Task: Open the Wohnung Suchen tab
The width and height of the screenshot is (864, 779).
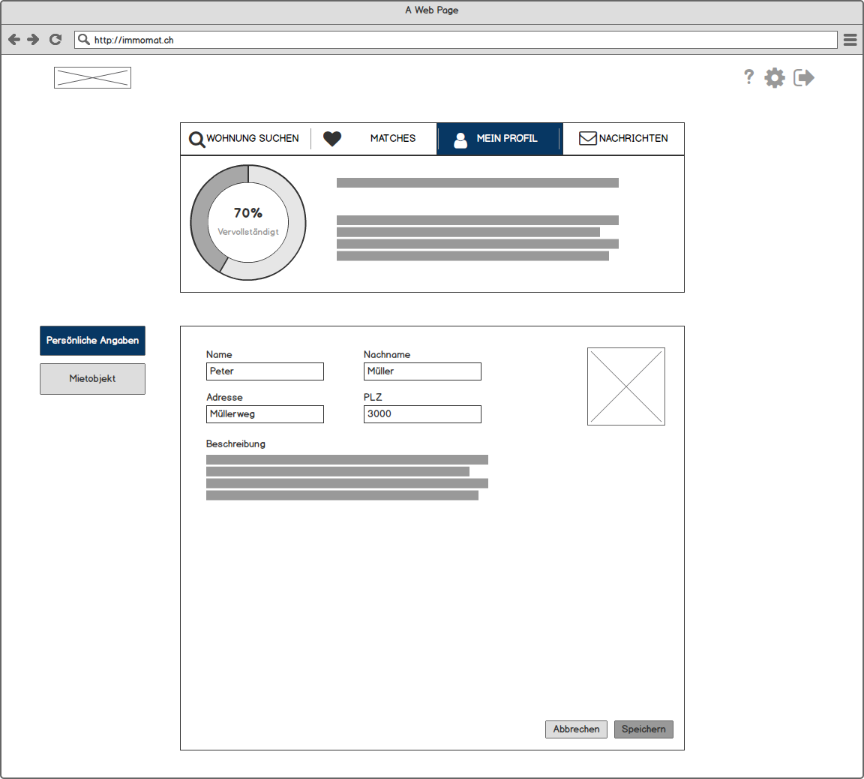Action: (x=244, y=139)
